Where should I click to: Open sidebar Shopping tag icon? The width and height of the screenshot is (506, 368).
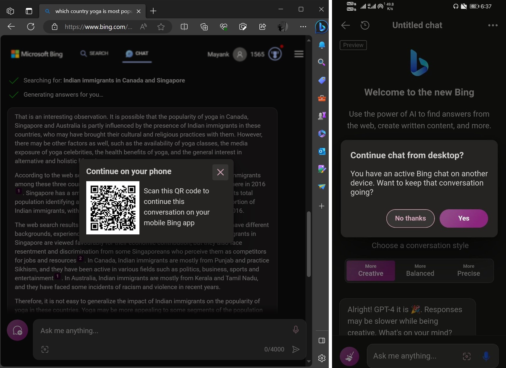[322, 80]
